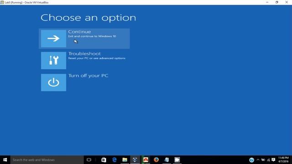Open the white screen app in taskbar

pyautogui.click(x=177, y=160)
